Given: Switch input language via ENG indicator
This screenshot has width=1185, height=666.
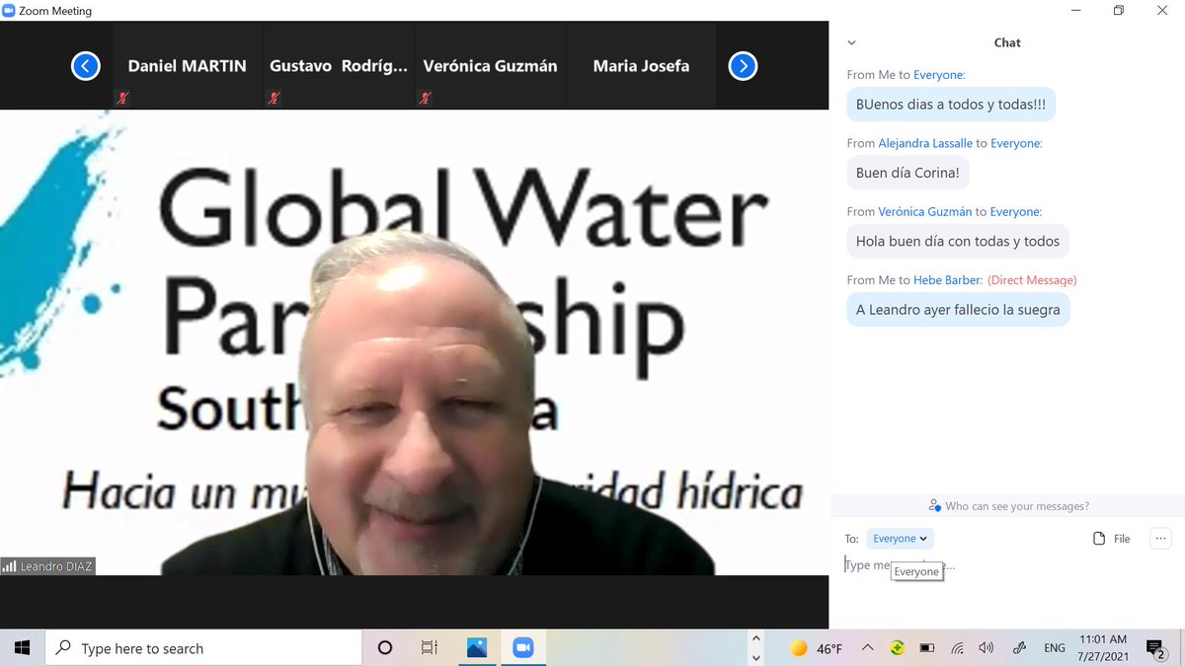Looking at the screenshot, I should click(x=1055, y=648).
